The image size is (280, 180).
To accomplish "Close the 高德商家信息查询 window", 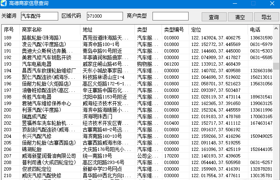I will (x=272, y=3).
